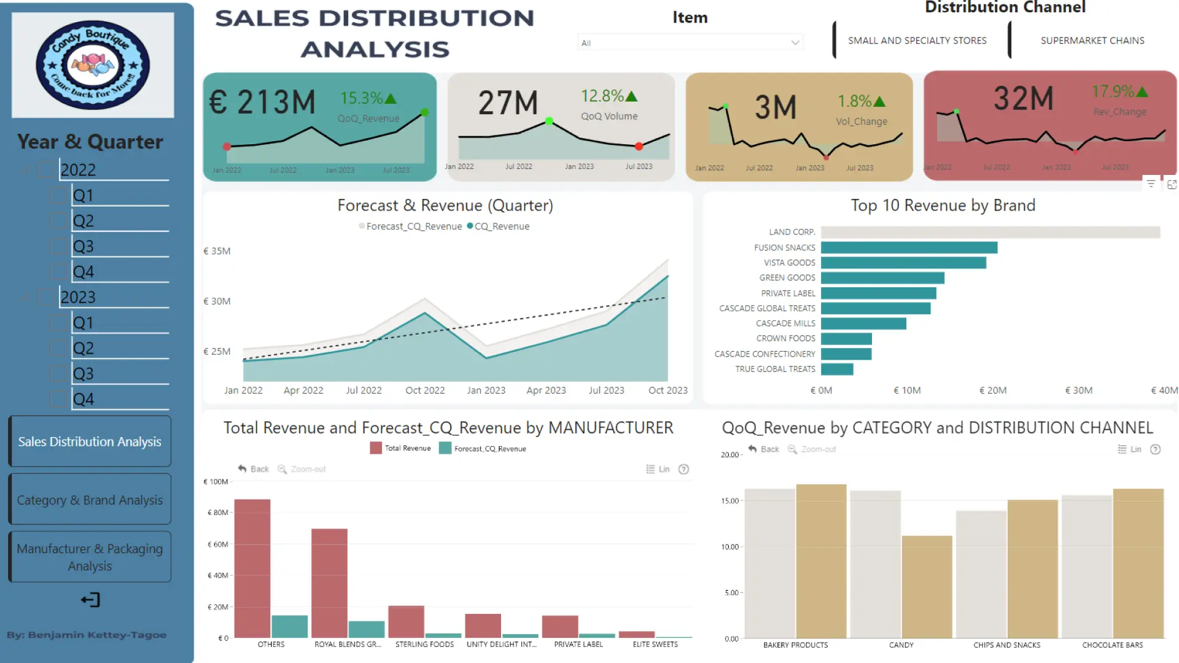Filter by Supermarket Chains channel
The width and height of the screenshot is (1179, 663).
point(1092,41)
